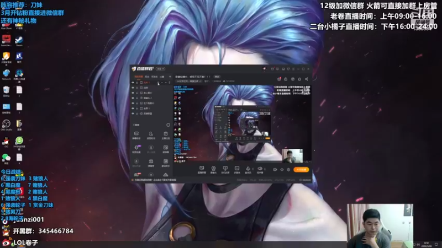Image resolution: width=442 pixels, height=248 pixels.
Task: Open the Network desktop icon
Action: (x=6, y=75)
